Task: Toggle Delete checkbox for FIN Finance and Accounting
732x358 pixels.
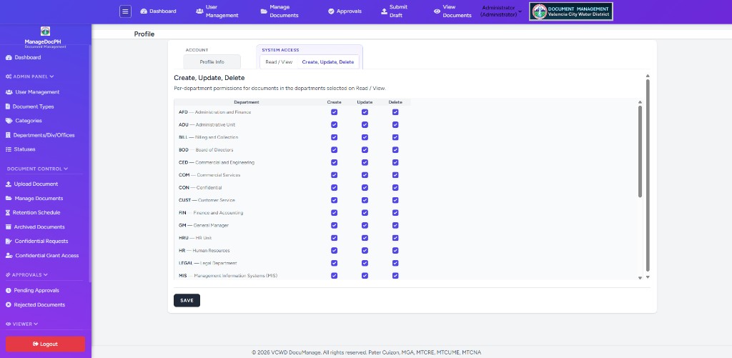Action: point(395,213)
